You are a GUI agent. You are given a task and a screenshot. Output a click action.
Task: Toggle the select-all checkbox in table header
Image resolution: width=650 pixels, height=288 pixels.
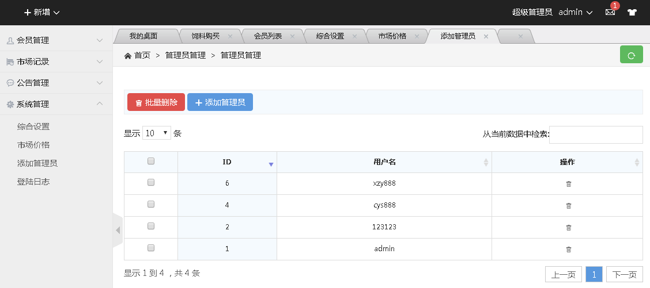click(151, 162)
